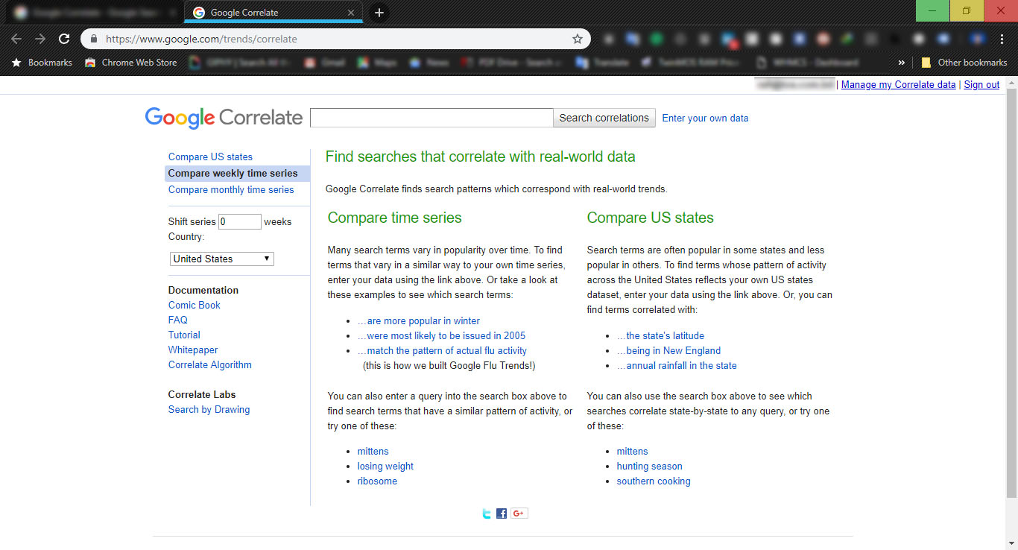Minimize the Chrome window

932,10
